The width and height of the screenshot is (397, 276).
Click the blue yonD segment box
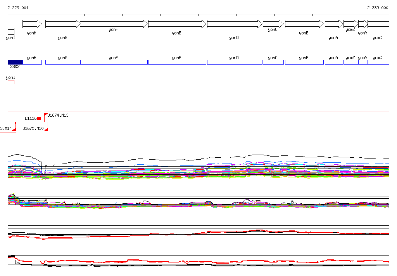[x=235, y=62]
